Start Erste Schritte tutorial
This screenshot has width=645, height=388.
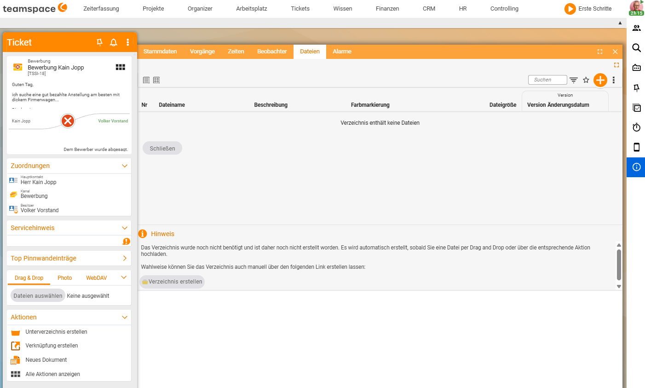click(x=588, y=9)
